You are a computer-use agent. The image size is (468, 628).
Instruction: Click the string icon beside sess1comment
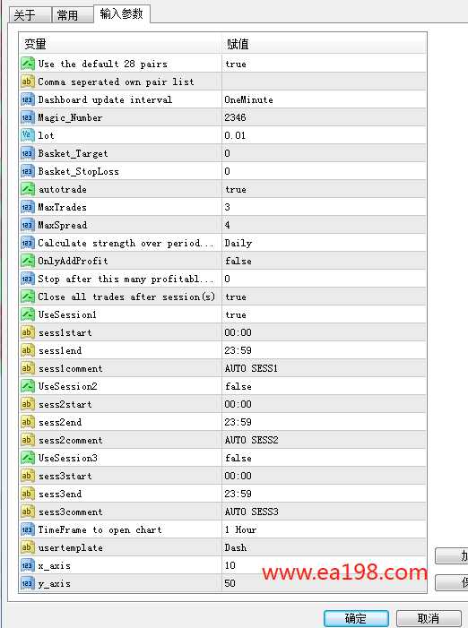click(x=28, y=368)
